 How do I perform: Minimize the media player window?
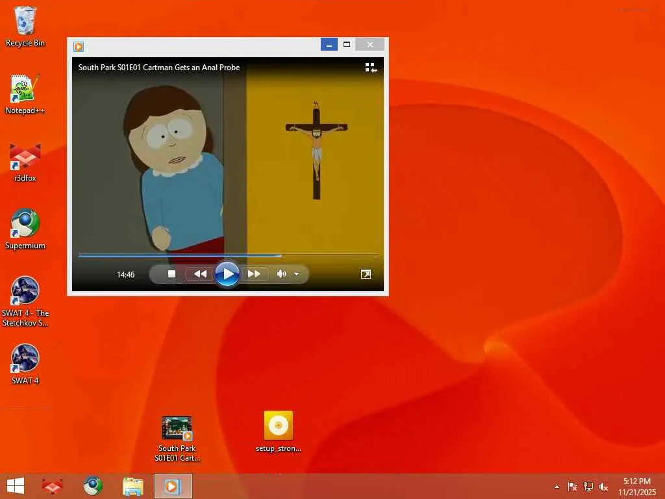(x=329, y=44)
